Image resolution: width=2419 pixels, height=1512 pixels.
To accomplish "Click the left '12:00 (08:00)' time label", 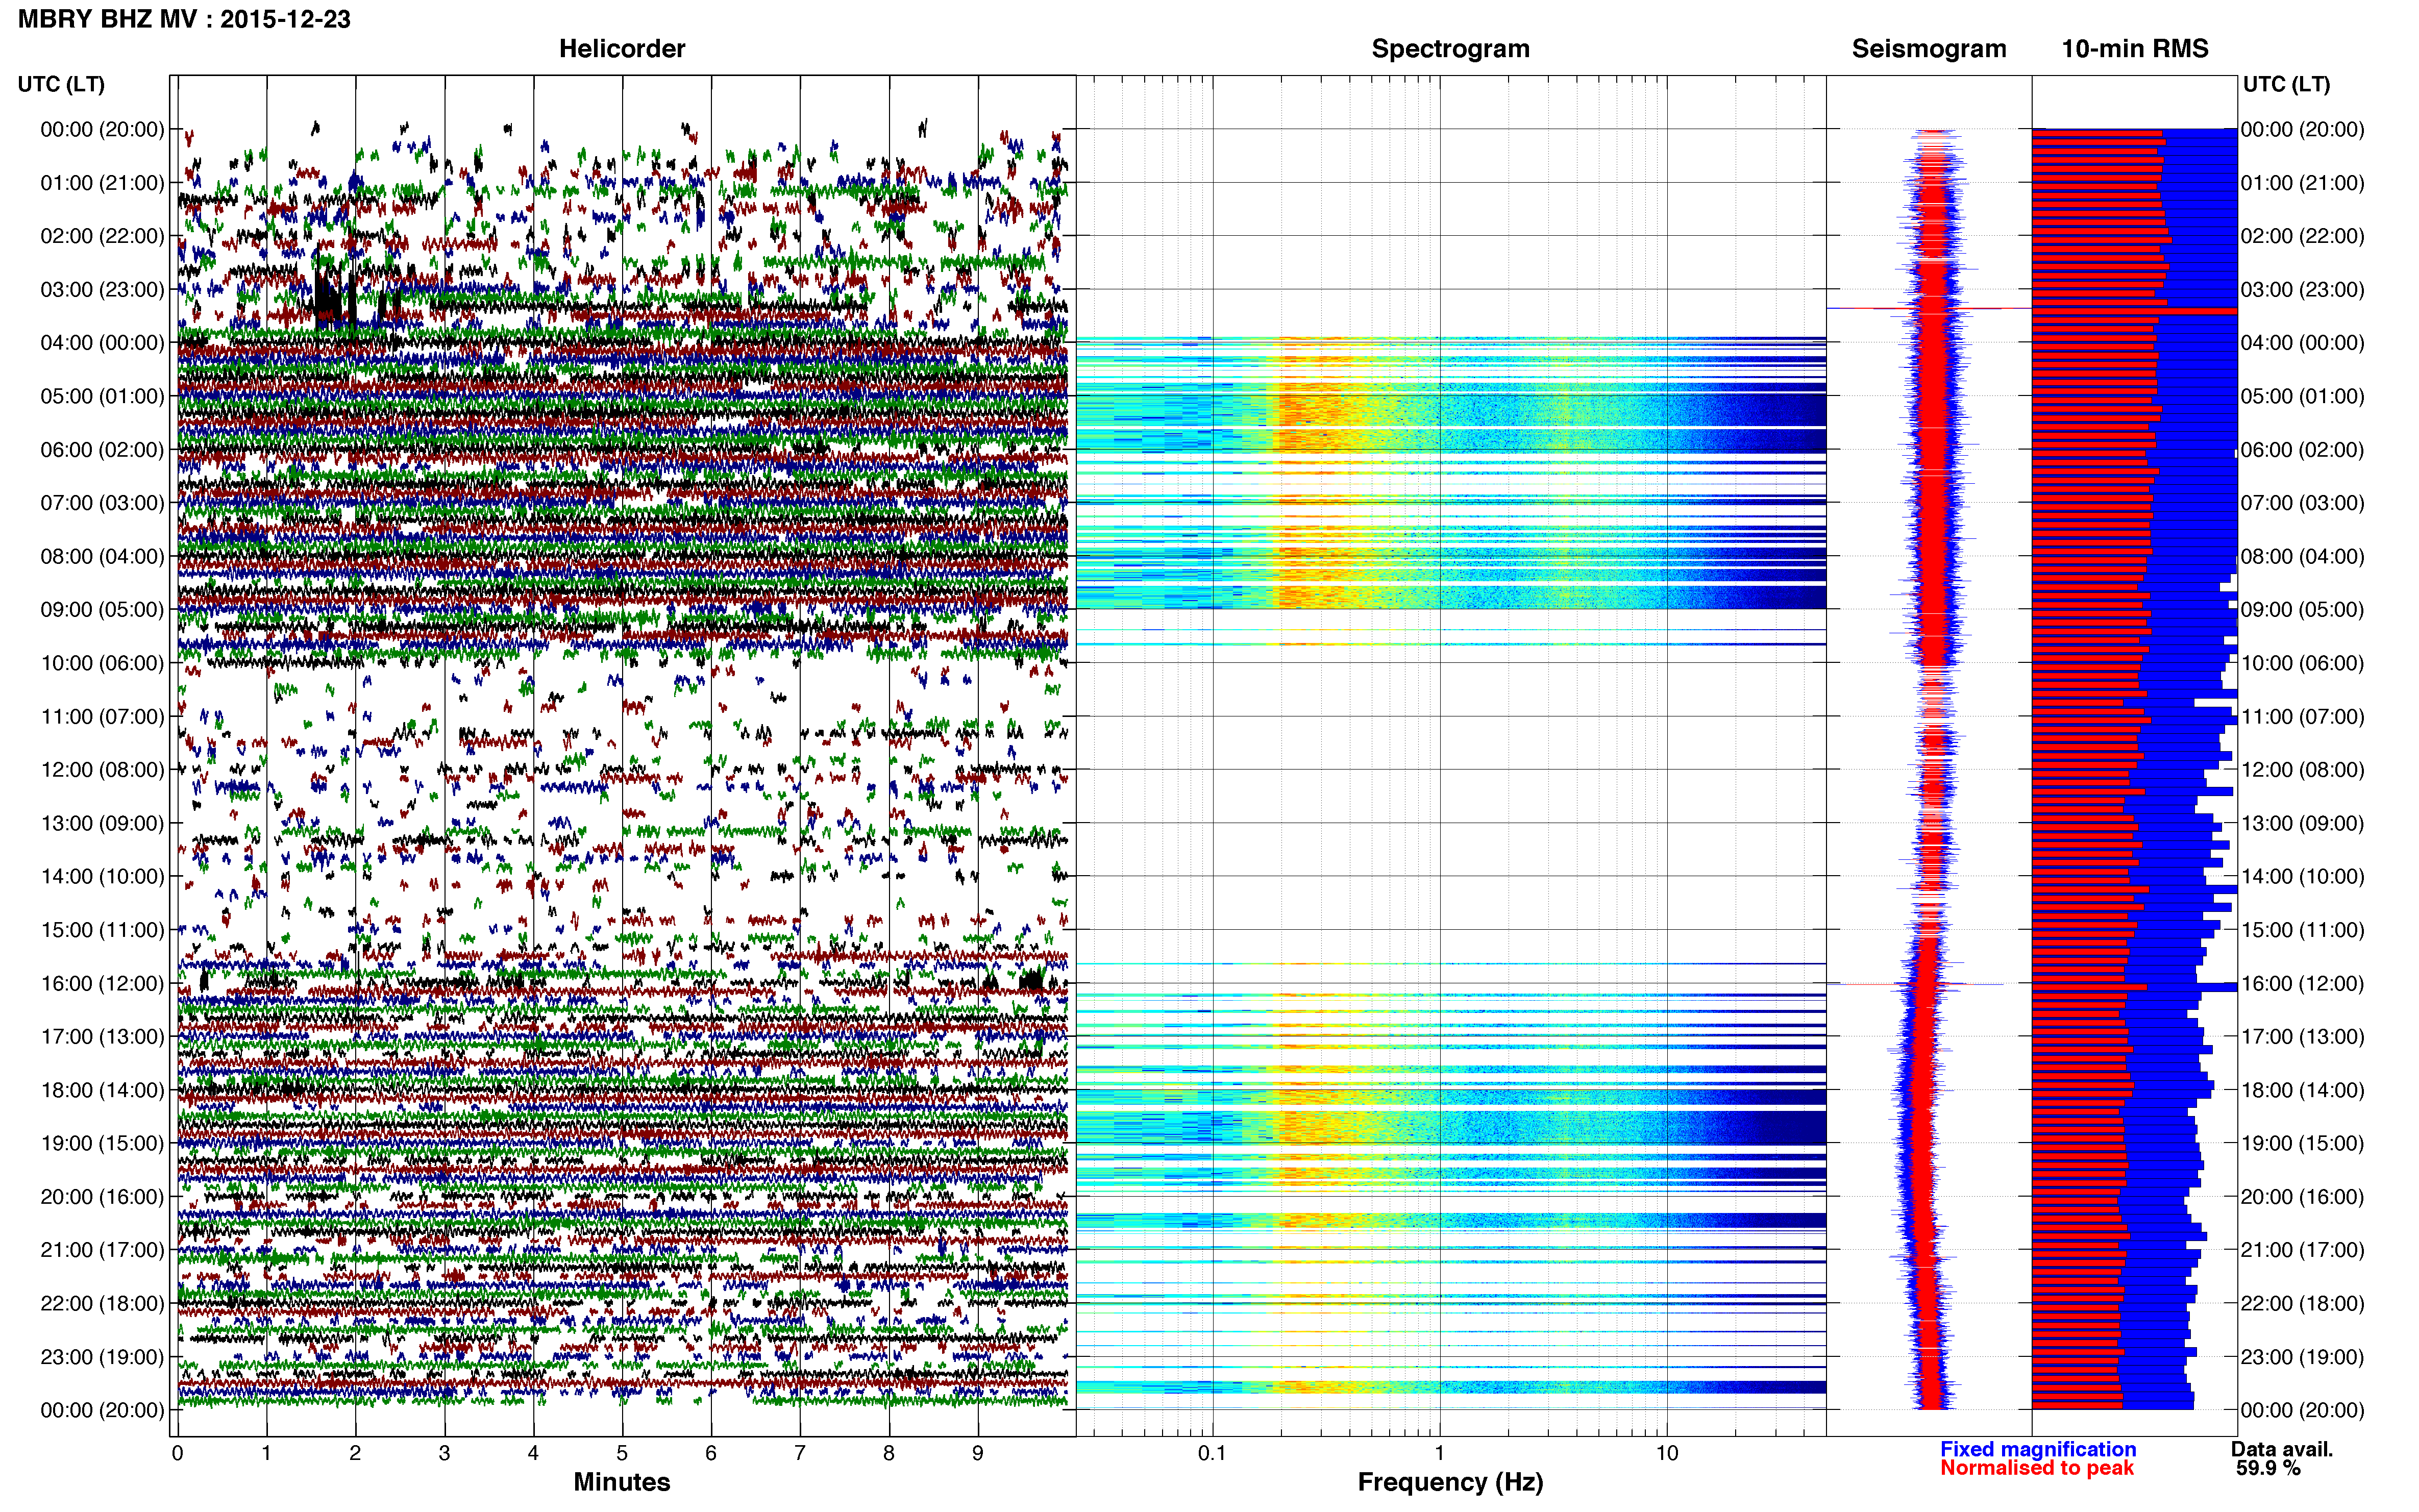I will (102, 769).
